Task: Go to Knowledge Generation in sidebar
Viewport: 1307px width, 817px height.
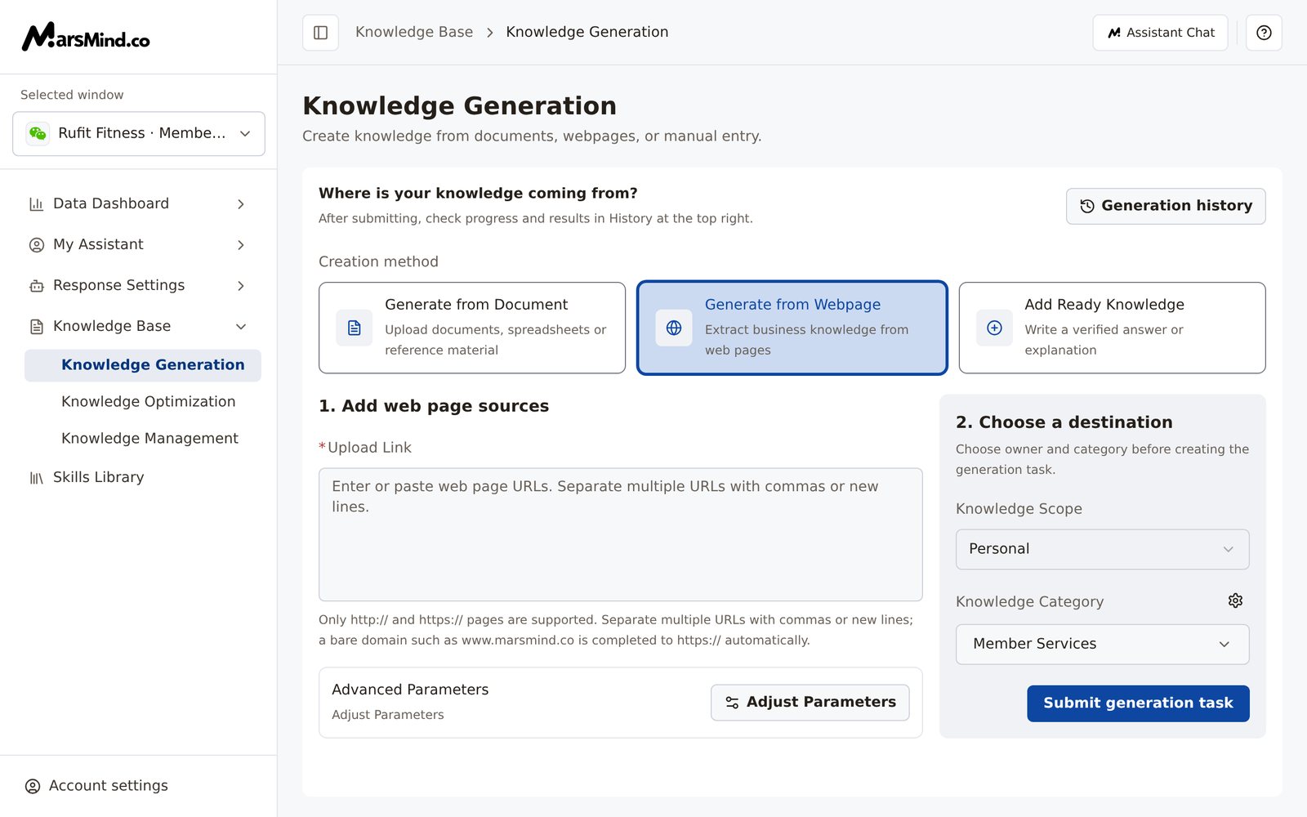Action: [x=143, y=365]
